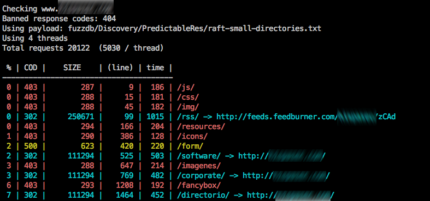Viewport: 430px width, 201px height.
Task: Click the /resources/ directory result
Action: (x=201, y=126)
